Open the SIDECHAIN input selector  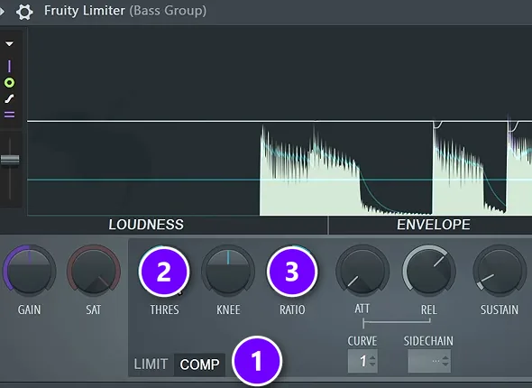429,361
